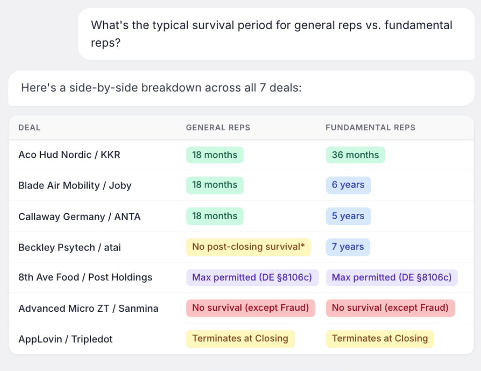Click the green 36 months badge

coord(355,155)
